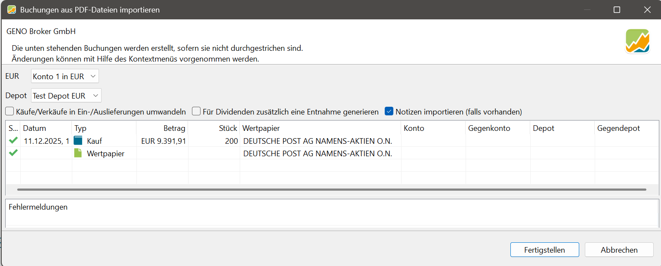Maximize the import dialog window

click(x=617, y=9)
